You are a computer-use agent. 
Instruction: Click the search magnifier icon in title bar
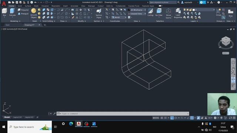178,2
